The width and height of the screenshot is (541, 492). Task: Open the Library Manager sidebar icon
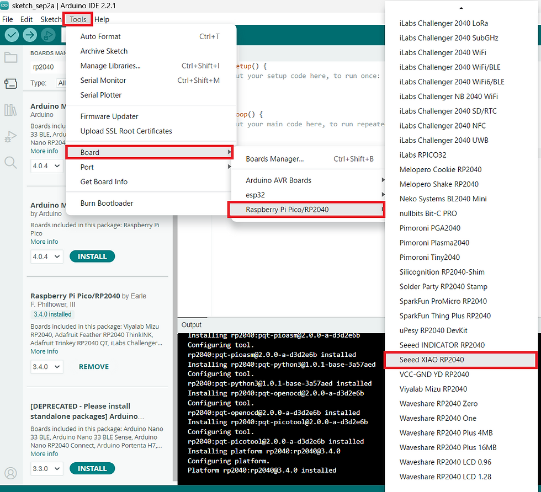pyautogui.click(x=10, y=110)
